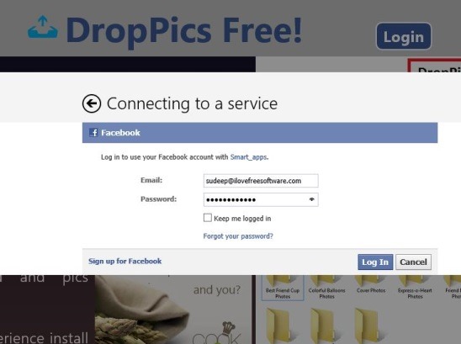Select the Colorful Balloons Photos folder
This screenshot has width=461, height=344.
click(x=326, y=288)
